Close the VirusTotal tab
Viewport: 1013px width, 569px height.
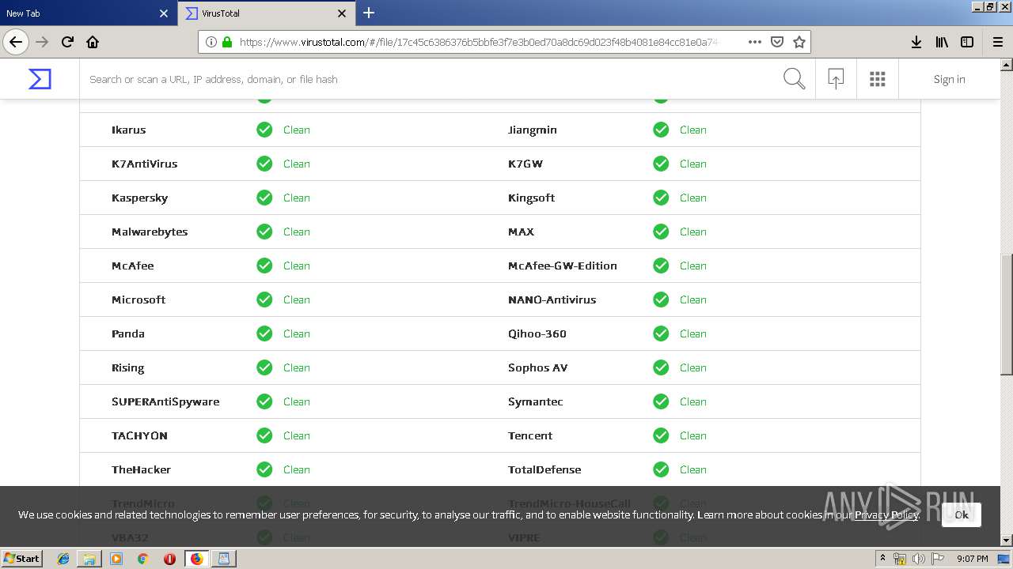click(342, 13)
